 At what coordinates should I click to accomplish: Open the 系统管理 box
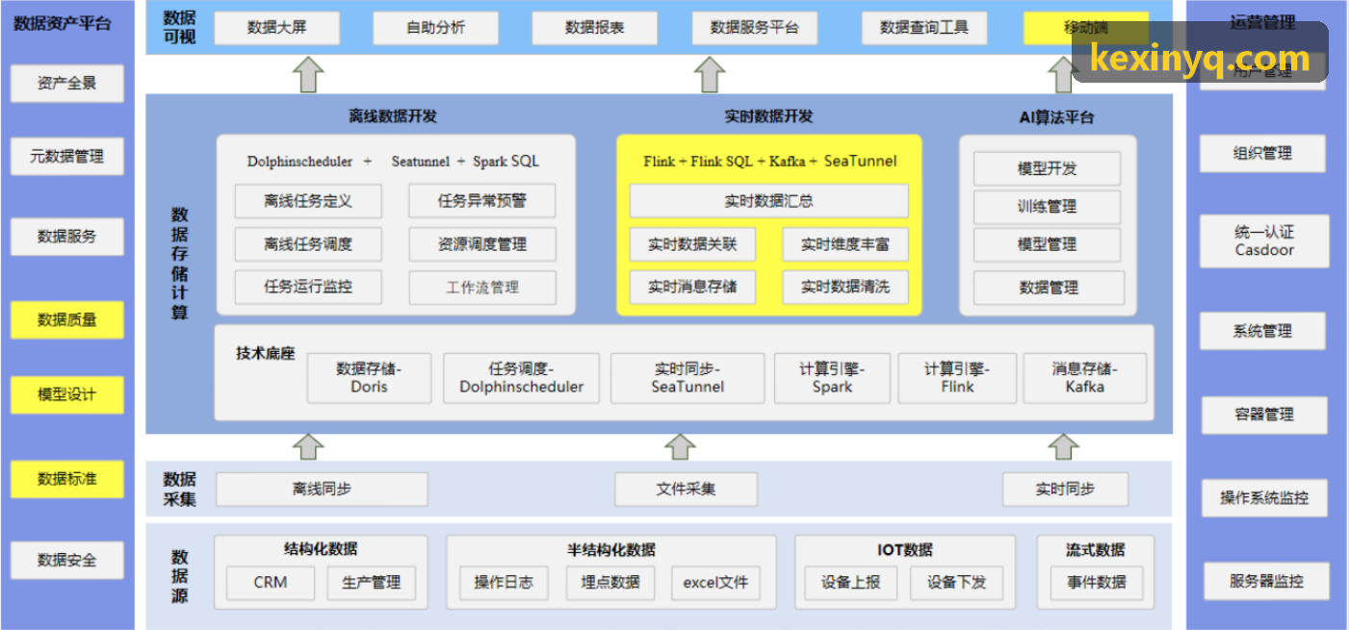(1262, 331)
